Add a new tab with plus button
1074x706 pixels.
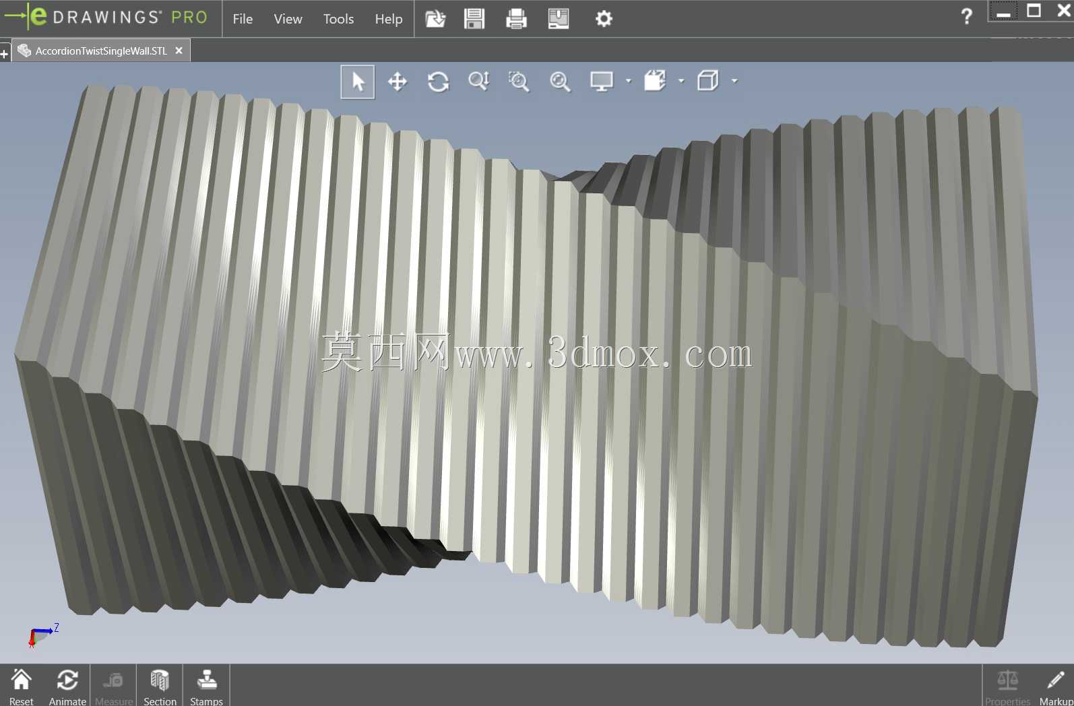pyautogui.click(x=5, y=53)
